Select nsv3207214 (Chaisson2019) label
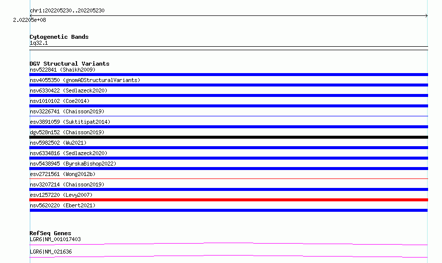The image size is (442, 263). 67,184
